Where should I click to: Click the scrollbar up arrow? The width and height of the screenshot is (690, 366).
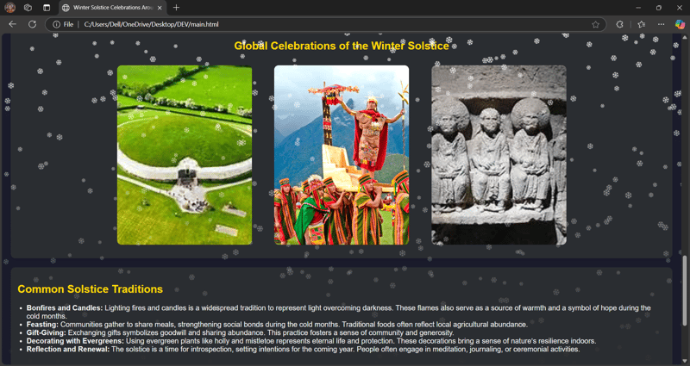click(684, 37)
